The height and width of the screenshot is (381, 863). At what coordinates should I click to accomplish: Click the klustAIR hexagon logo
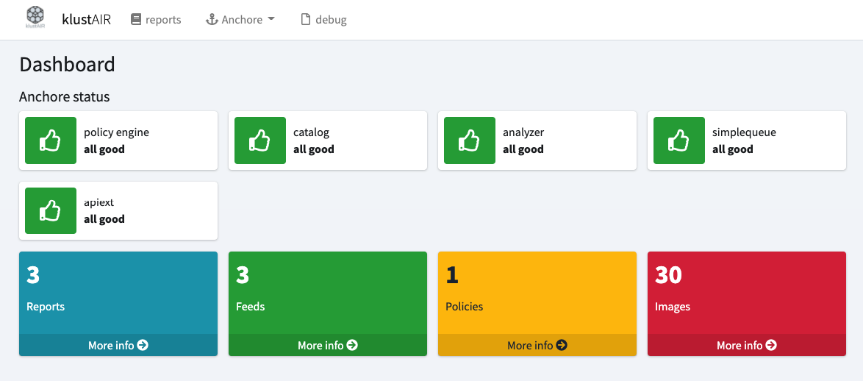click(35, 17)
